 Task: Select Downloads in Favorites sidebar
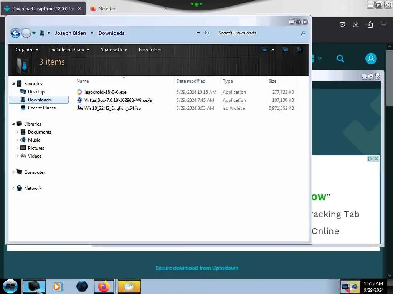point(39,100)
